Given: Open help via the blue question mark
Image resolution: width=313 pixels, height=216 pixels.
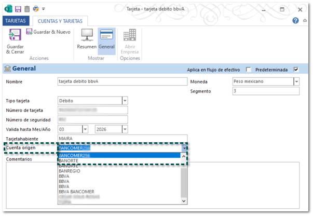Looking at the screenshot, I should 296,21.
